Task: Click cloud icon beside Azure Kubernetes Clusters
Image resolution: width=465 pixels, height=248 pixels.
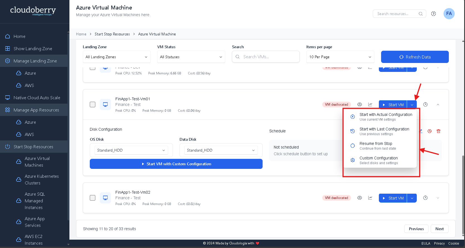Action: tap(19, 179)
